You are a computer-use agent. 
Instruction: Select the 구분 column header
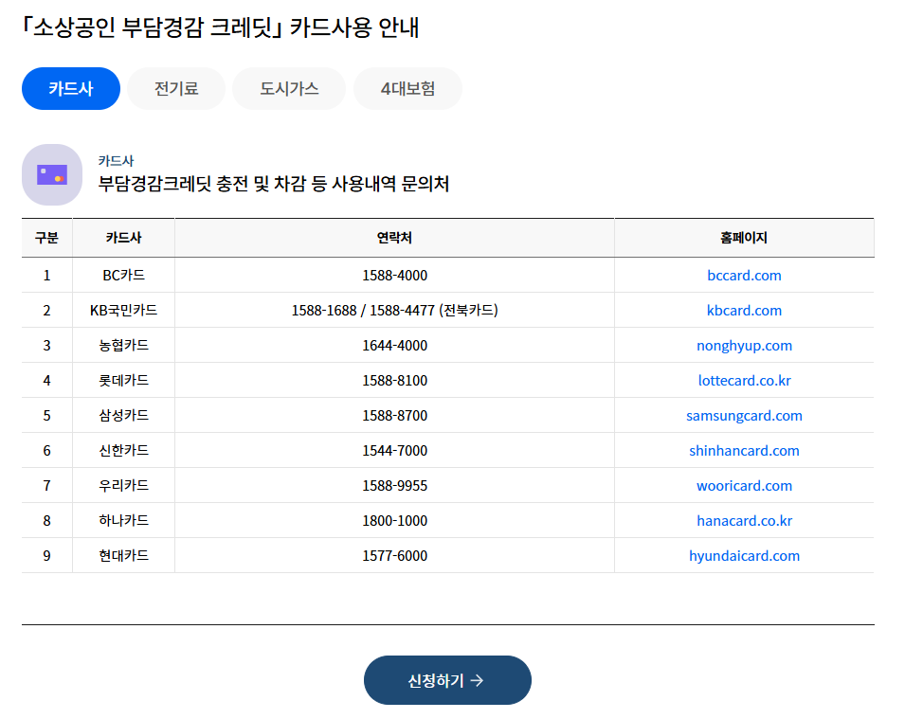(x=46, y=238)
